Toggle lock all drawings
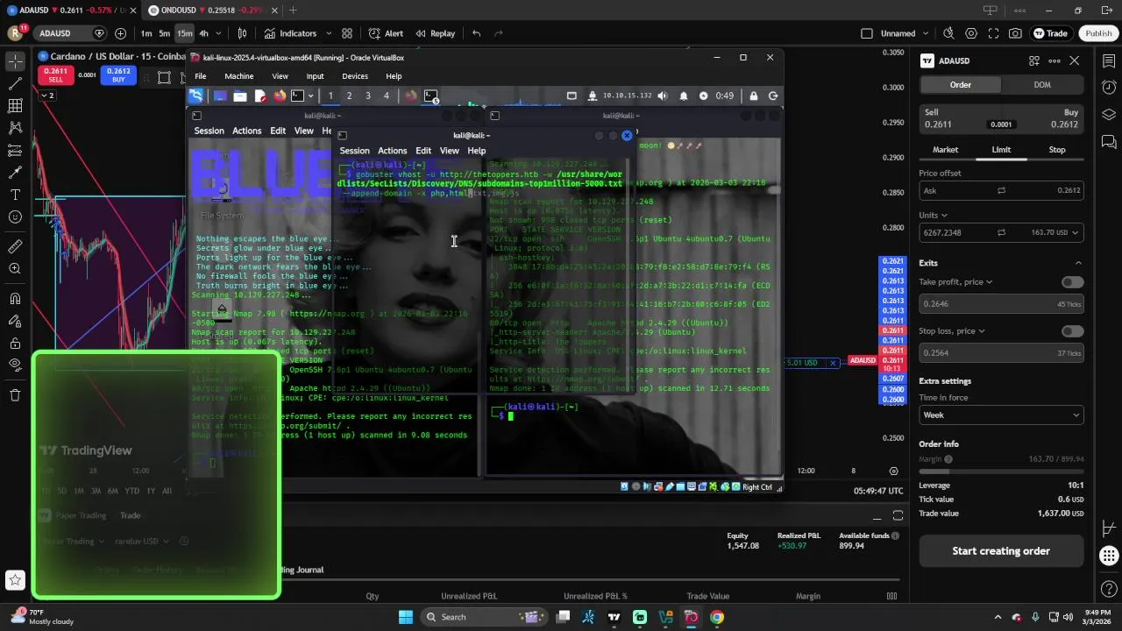 pos(15,343)
